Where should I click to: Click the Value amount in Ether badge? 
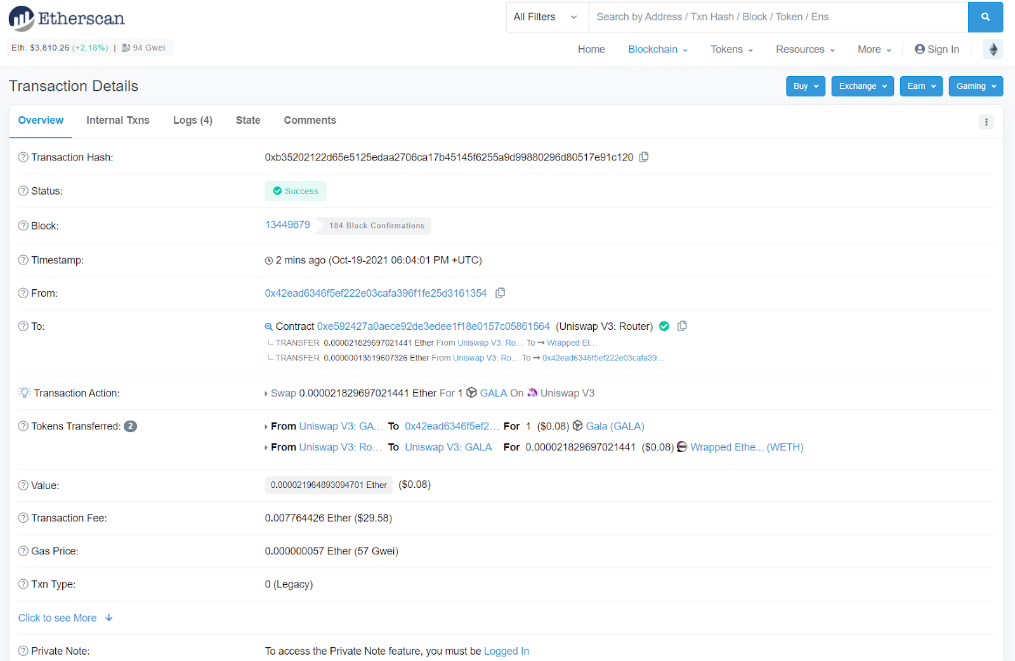click(329, 485)
